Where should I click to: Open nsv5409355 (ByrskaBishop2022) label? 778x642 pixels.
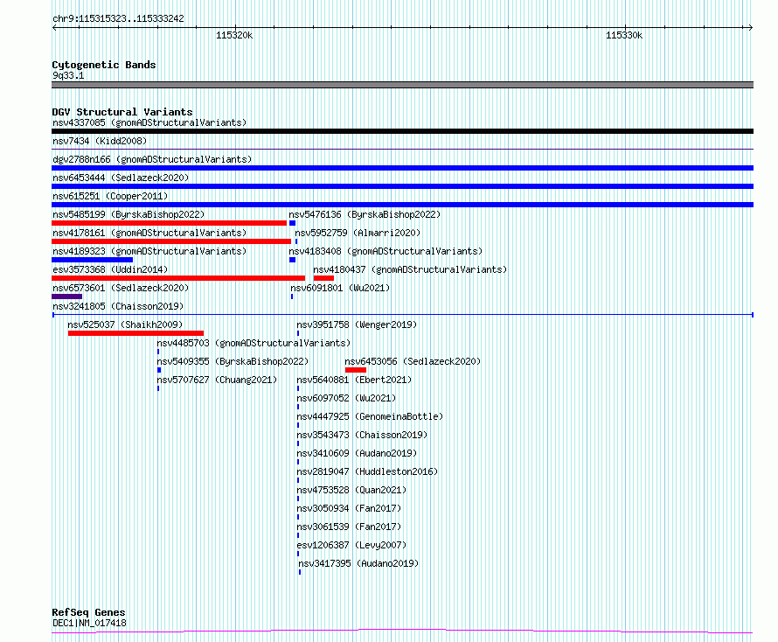233,361
